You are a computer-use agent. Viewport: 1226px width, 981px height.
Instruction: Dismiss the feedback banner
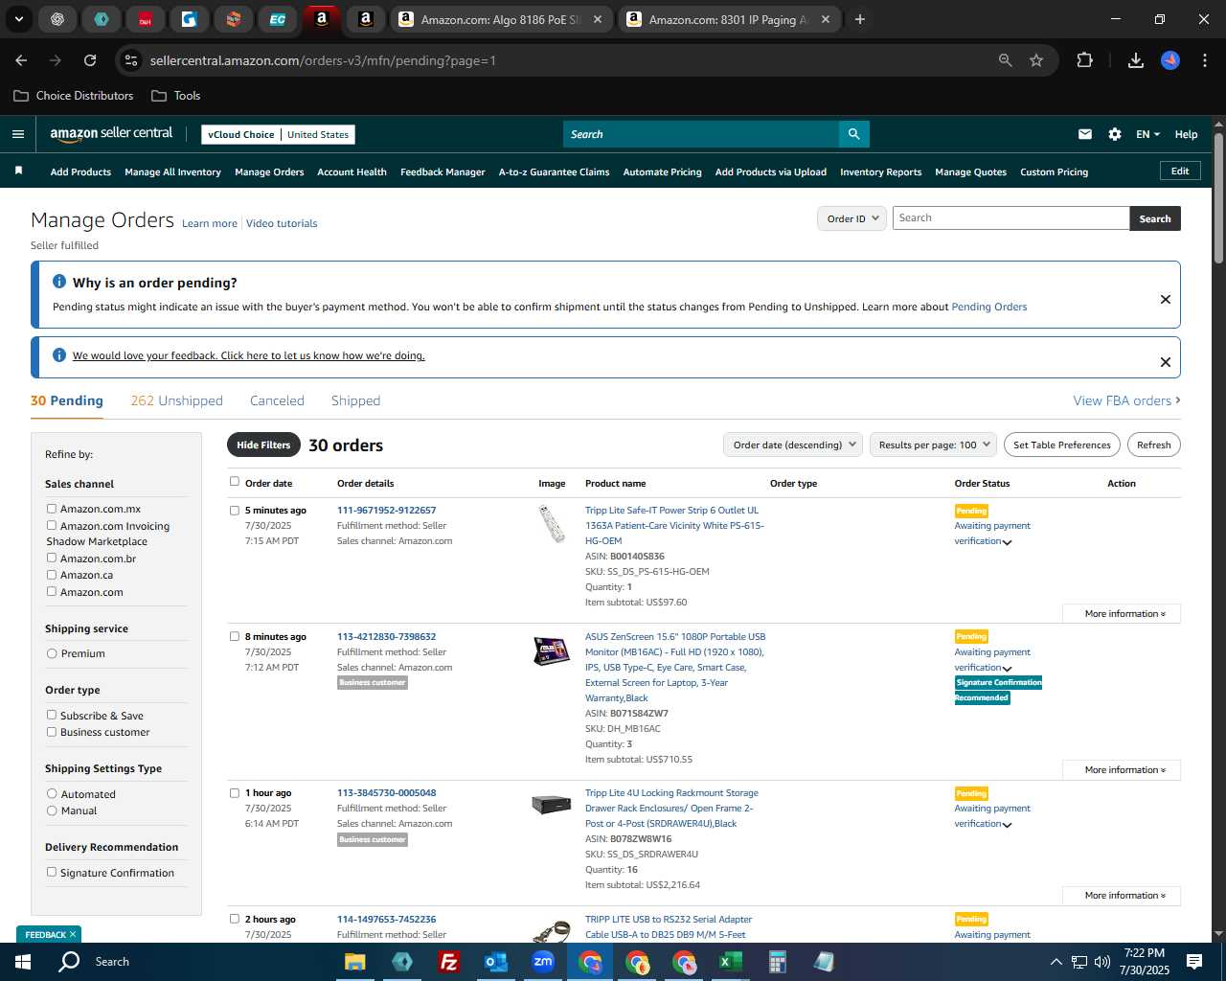click(1166, 361)
